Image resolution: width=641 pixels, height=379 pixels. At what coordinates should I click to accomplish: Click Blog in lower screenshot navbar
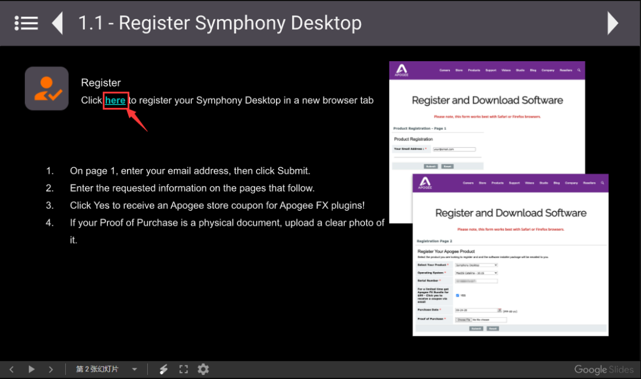point(556,183)
